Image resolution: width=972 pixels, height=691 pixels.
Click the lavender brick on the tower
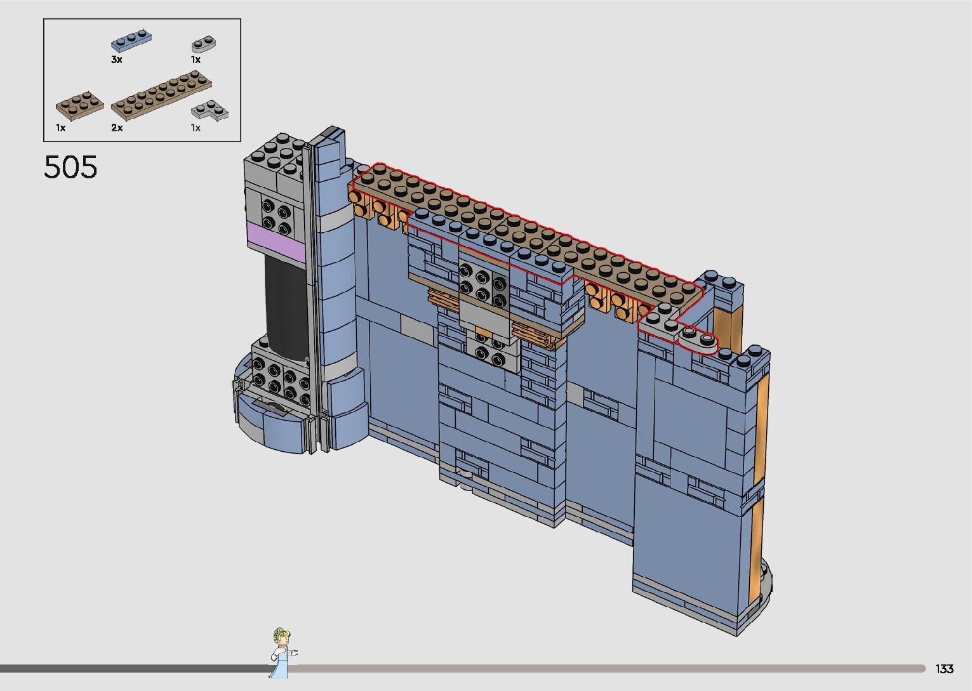(277, 241)
